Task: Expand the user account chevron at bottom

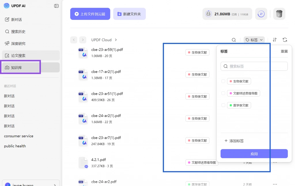Action: pyautogui.click(x=55, y=185)
